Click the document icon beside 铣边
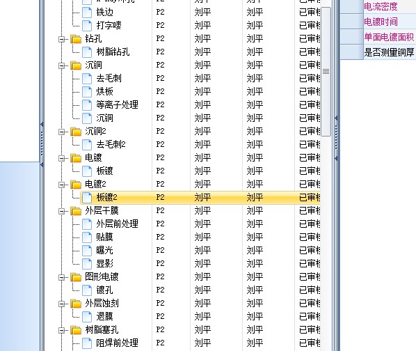 [x=87, y=13]
